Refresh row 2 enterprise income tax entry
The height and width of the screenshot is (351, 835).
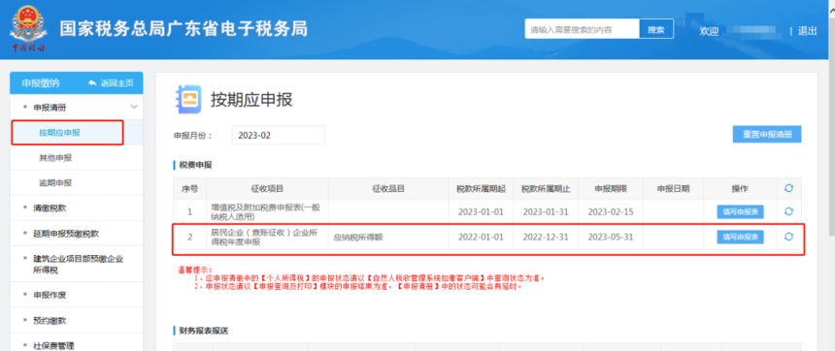click(788, 237)
